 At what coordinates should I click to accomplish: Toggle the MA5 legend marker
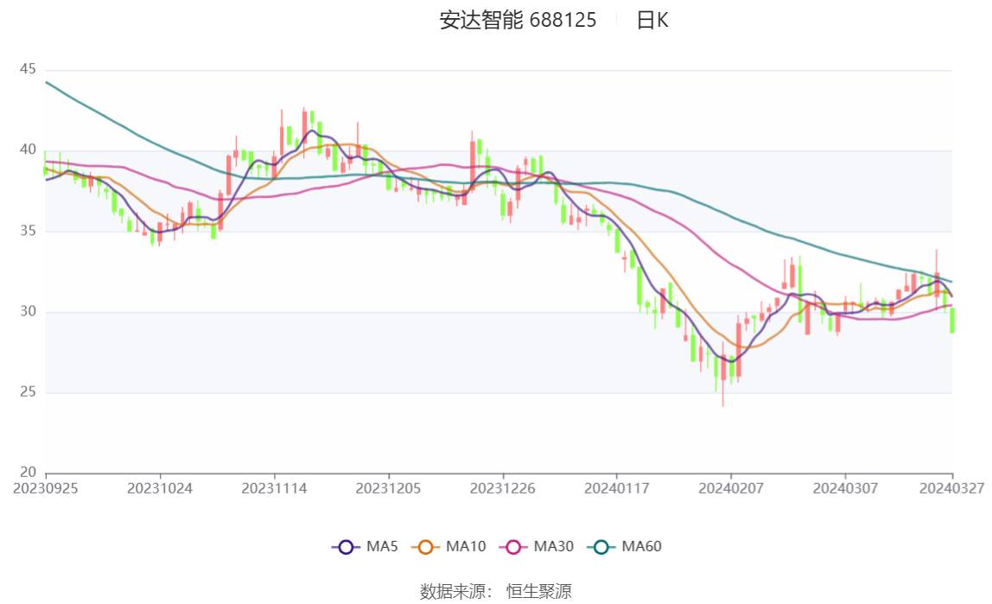tap(346, 546)
